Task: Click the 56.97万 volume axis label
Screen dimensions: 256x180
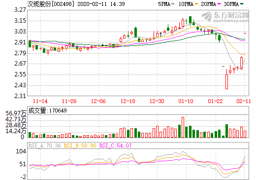Action: [16, 113]
